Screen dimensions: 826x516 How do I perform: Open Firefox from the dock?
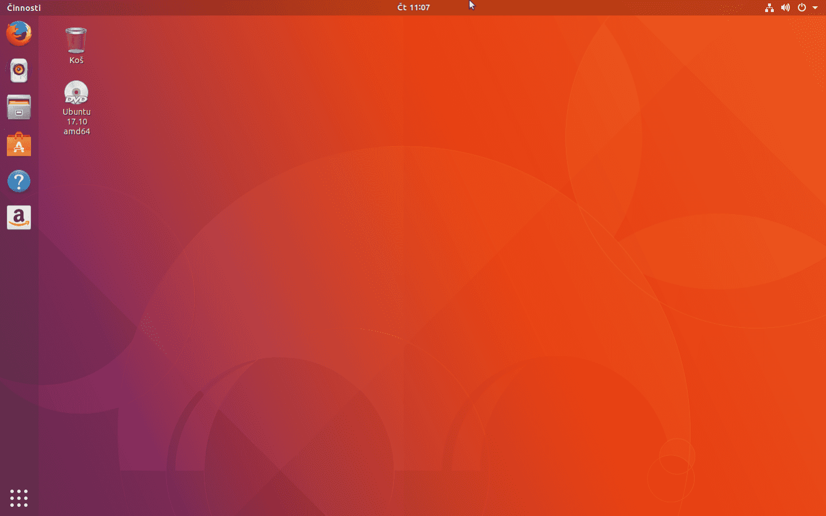[18, 33]
